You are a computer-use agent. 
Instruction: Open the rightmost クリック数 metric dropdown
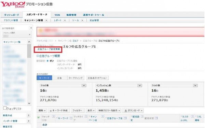195,85
